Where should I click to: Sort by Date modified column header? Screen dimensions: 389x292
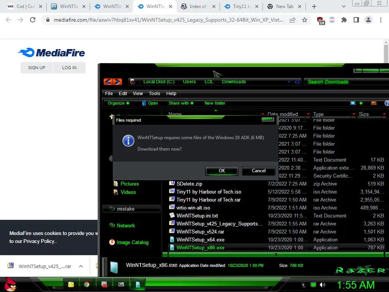[283, 114]
